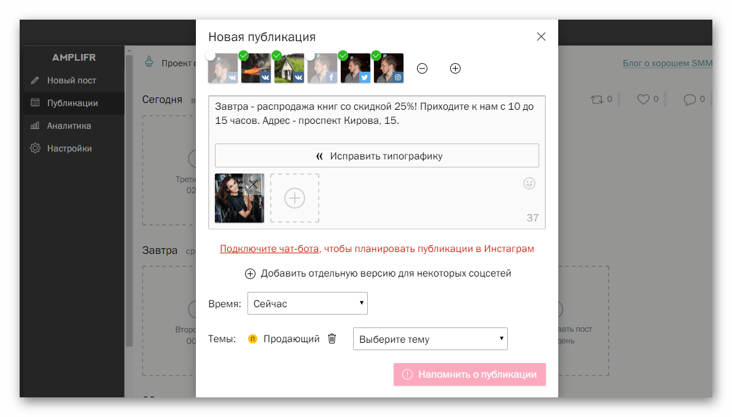
Task: Expand Добавить отдельную версию для некоторых соцсетей
Action: click(x=378, y=274)
